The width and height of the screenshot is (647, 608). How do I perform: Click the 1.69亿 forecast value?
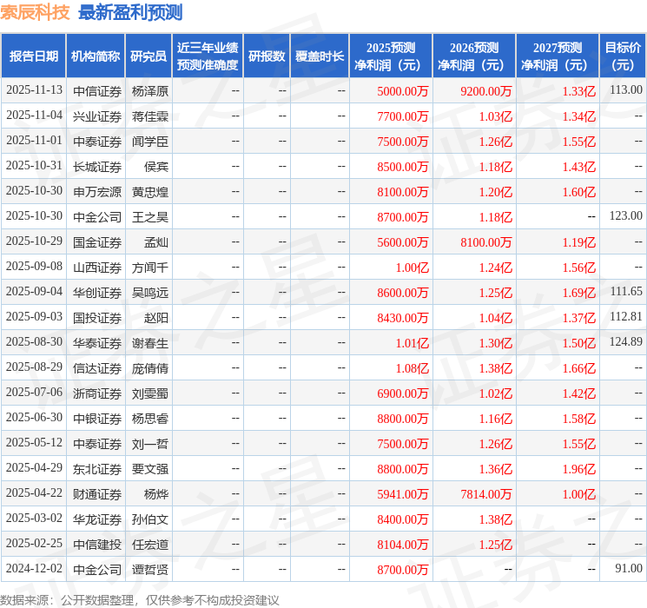point(579,293)
